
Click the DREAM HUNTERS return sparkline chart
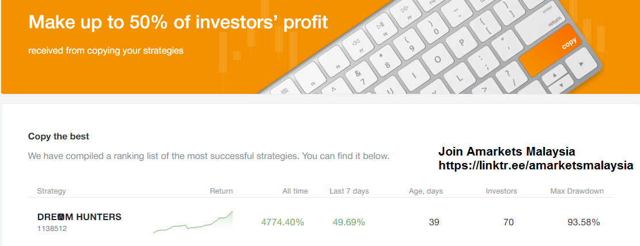[x=193, y=222]
